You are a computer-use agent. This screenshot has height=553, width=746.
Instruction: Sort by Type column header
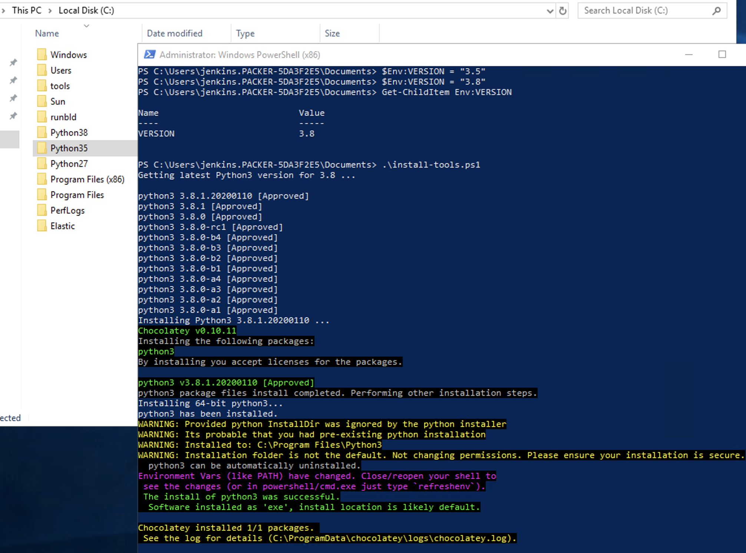click(x=245, y=33)
